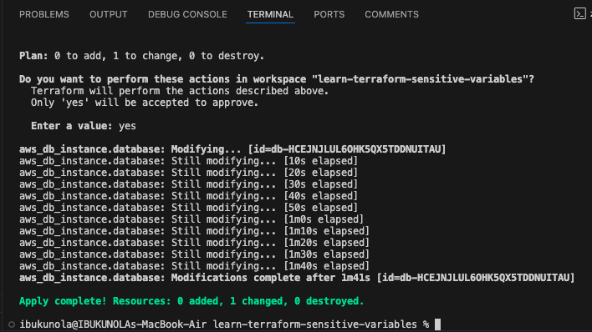Click the '[1m40s elapsed]' status line
592x332 pixels.
pos(195,266)
